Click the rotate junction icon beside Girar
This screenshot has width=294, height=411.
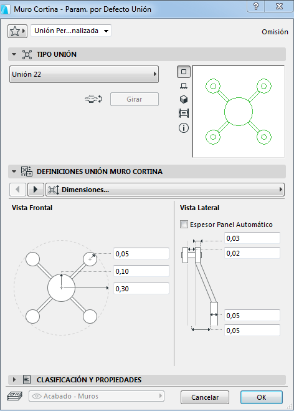(93, 99)
